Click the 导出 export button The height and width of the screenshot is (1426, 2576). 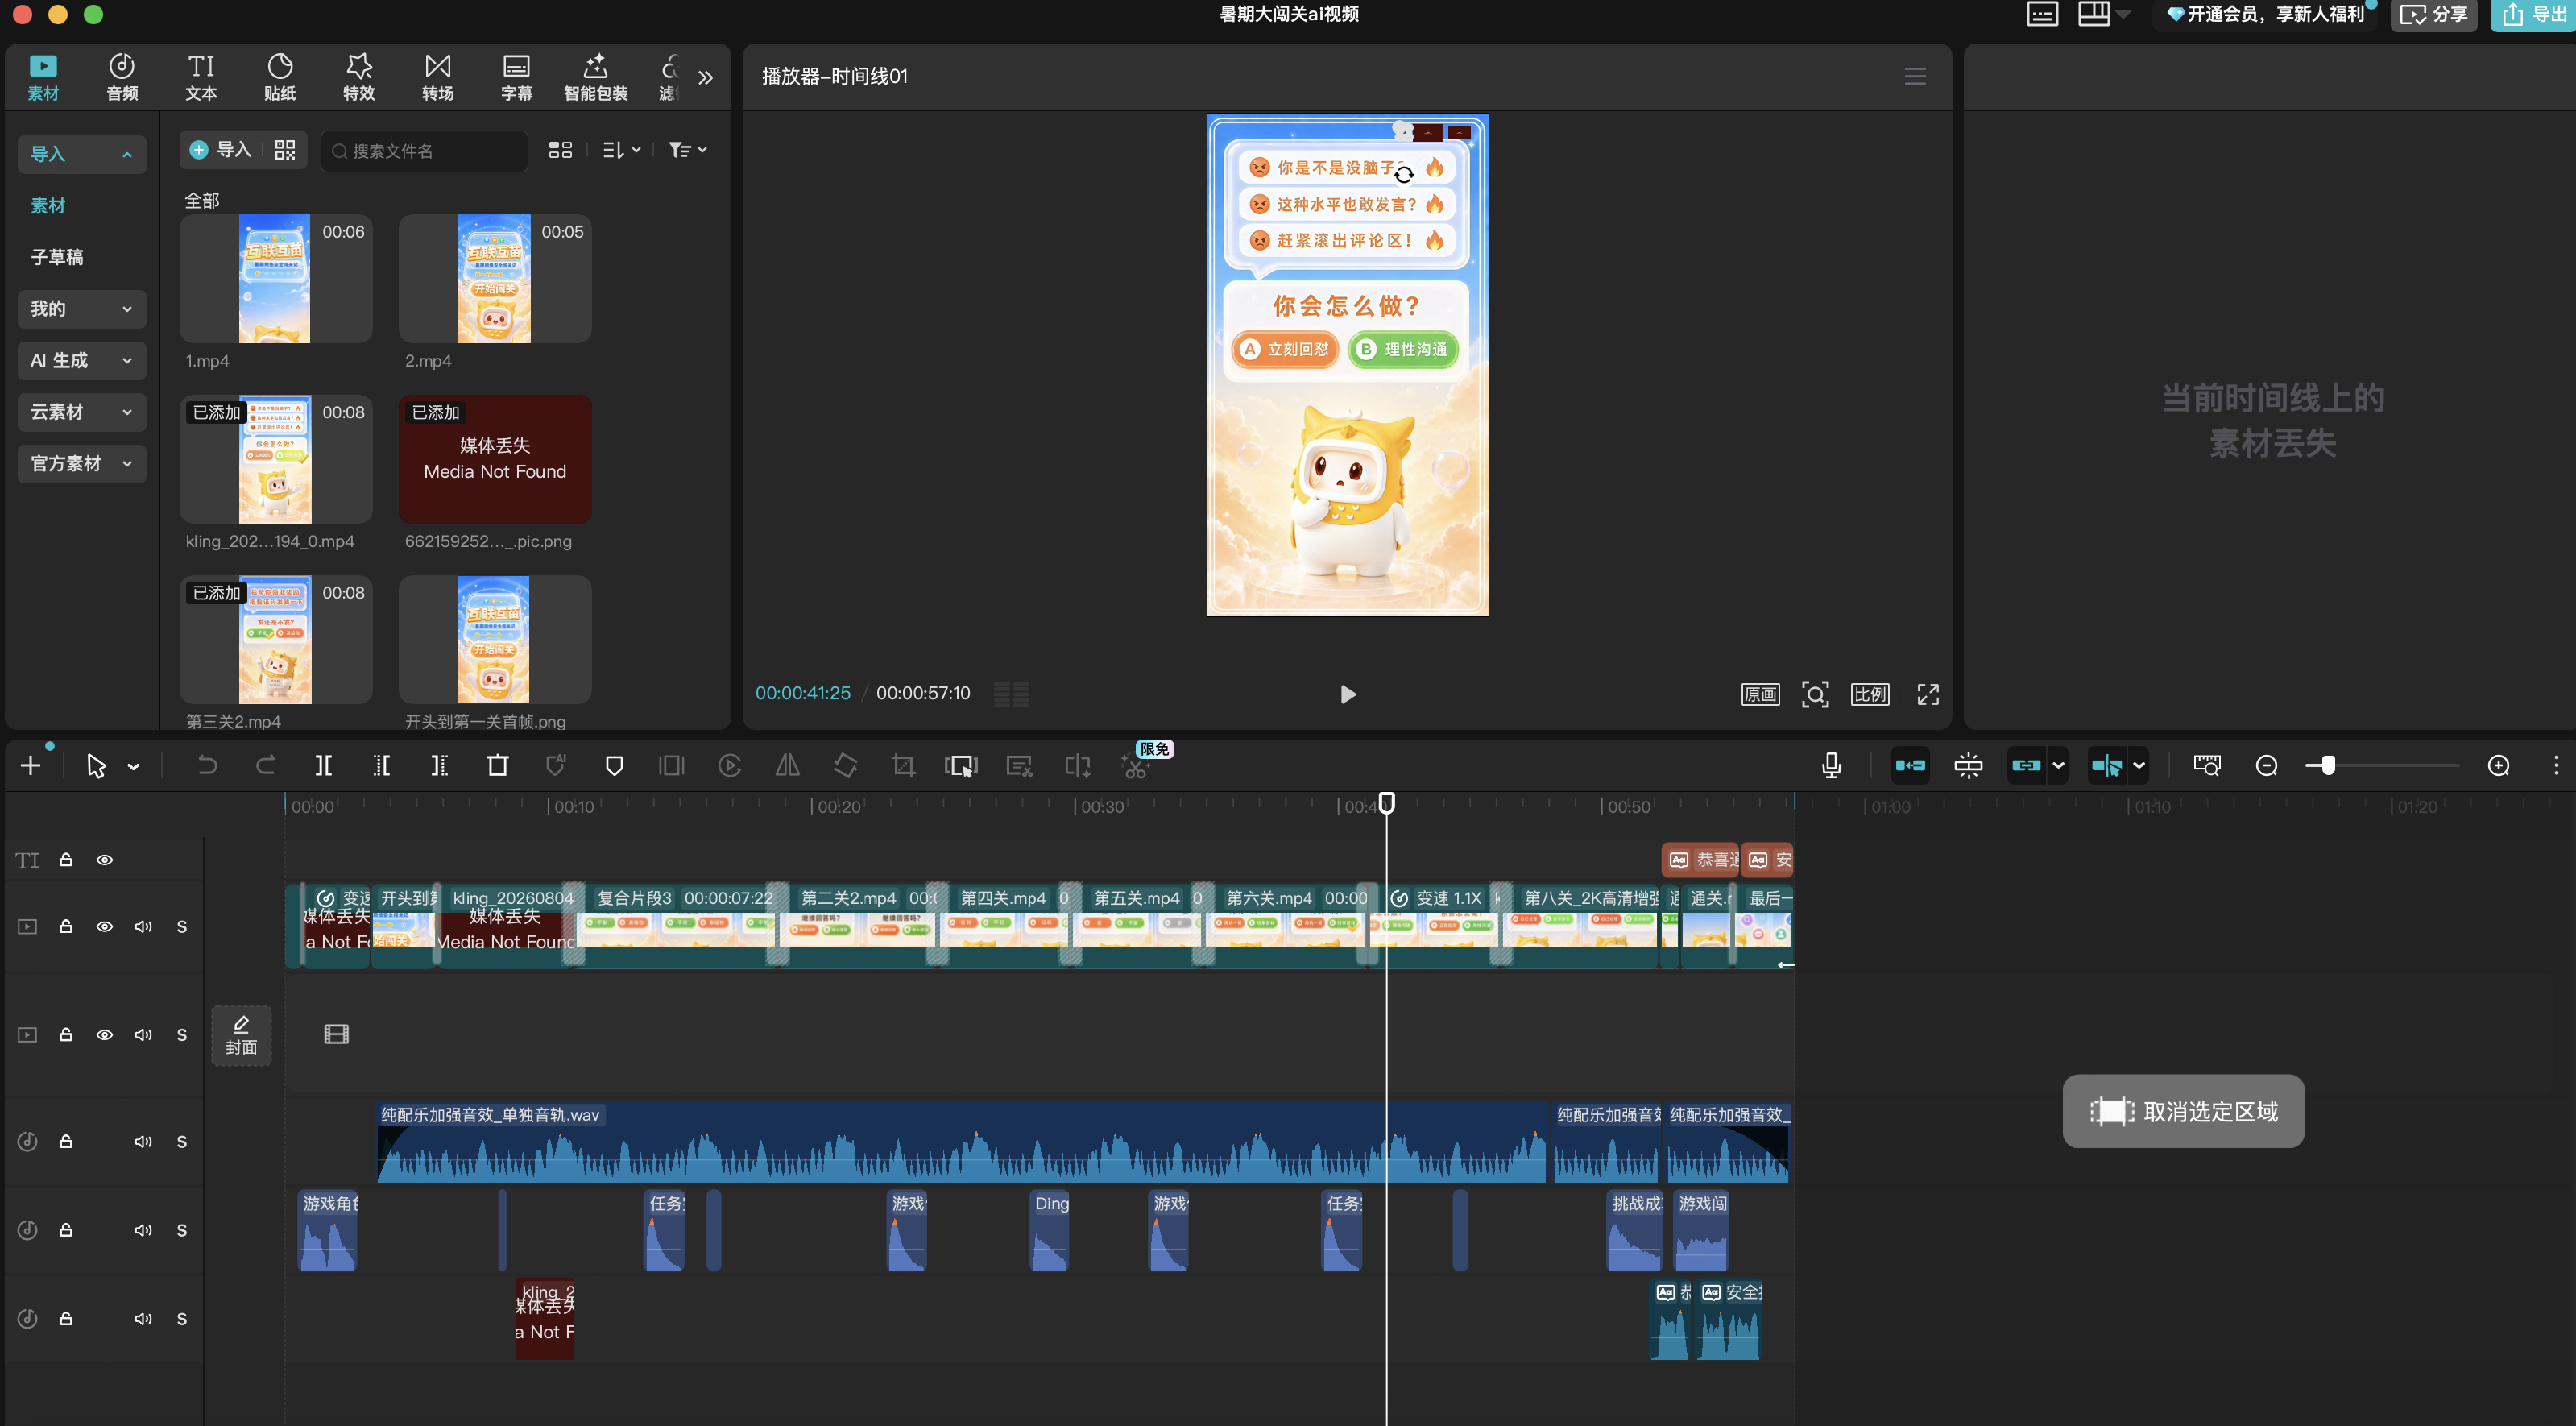[2533, 14]
